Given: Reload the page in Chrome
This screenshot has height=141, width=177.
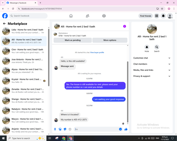Looking at the screenshot, I should coord(13,9).
